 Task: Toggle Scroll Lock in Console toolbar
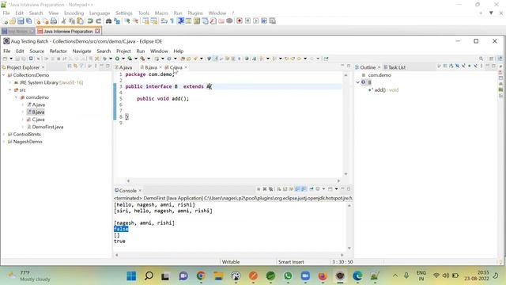coord(285,189)
